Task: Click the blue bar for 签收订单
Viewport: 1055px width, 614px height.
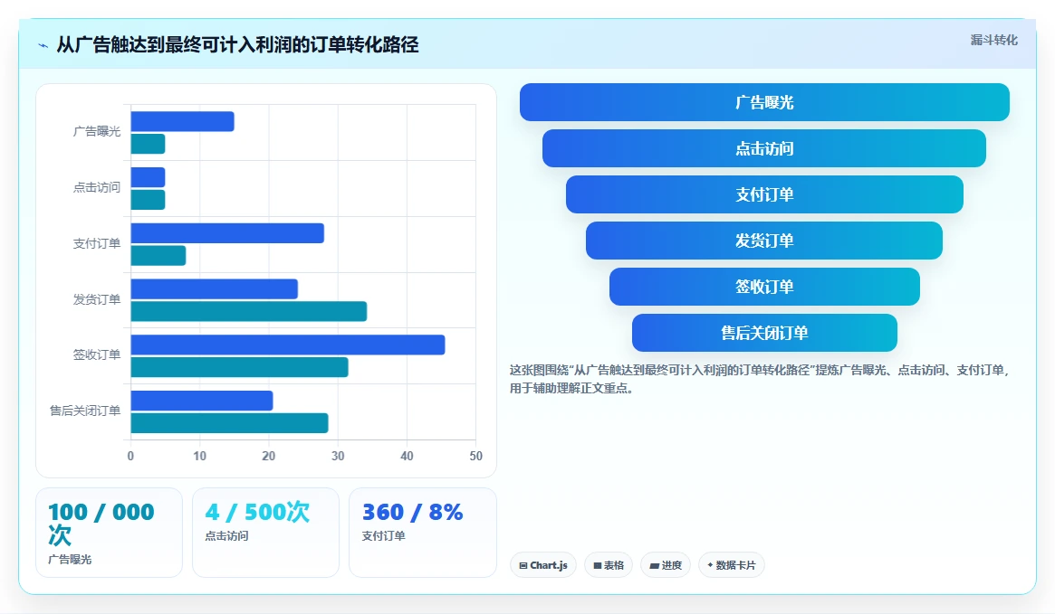Action: pos(288,345)
